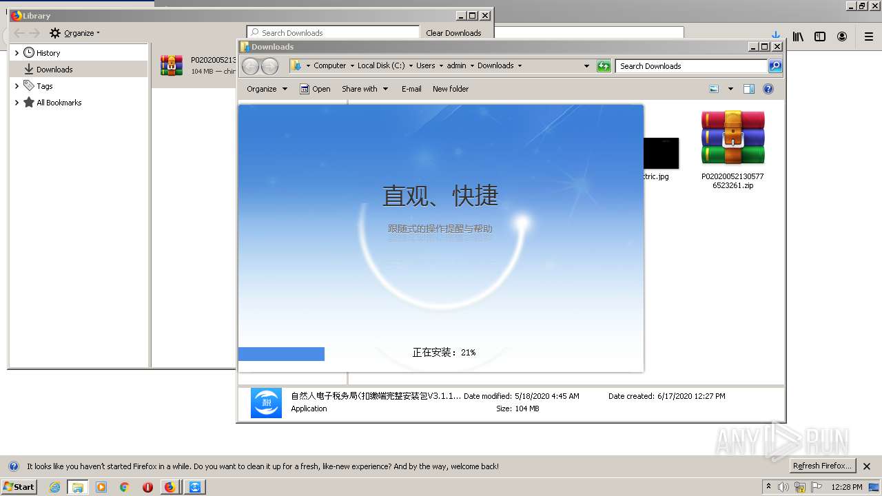
Task: Expand the views options arrow
Action: point(730,89)
